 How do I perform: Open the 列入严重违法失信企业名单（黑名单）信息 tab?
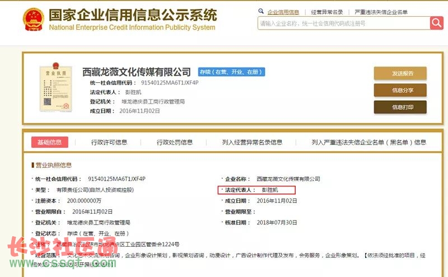[x=369, y=142]
